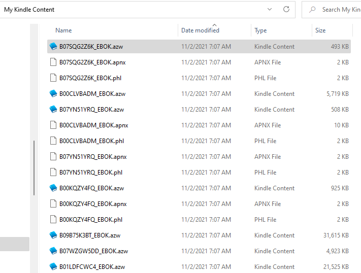The height and width of the screenshot is (273, 361).
Task: Select file name B00CLVBADM_EBOK.phl
Action: (x=91, y=141)
